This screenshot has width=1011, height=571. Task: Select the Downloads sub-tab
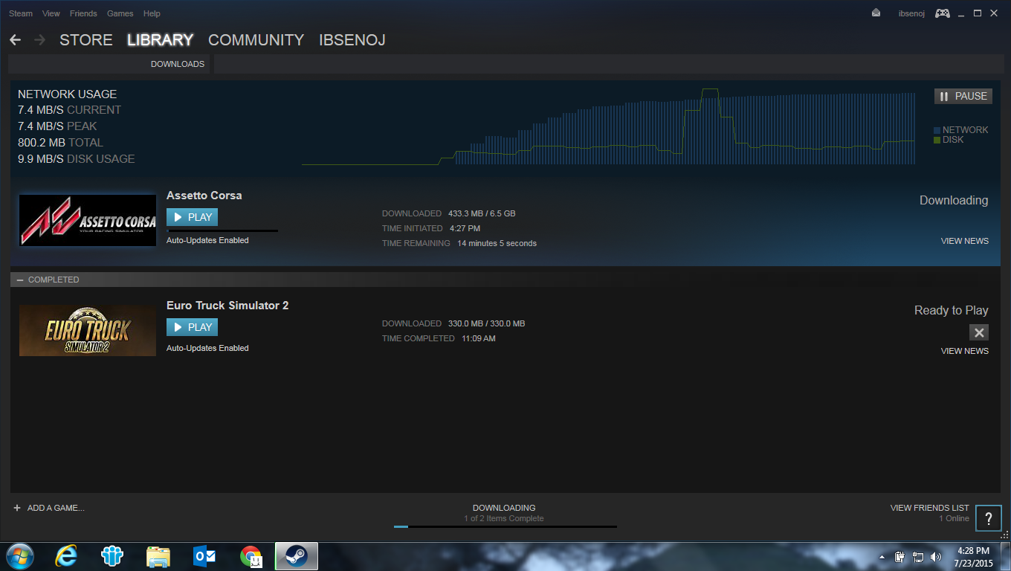coord(178,64)
